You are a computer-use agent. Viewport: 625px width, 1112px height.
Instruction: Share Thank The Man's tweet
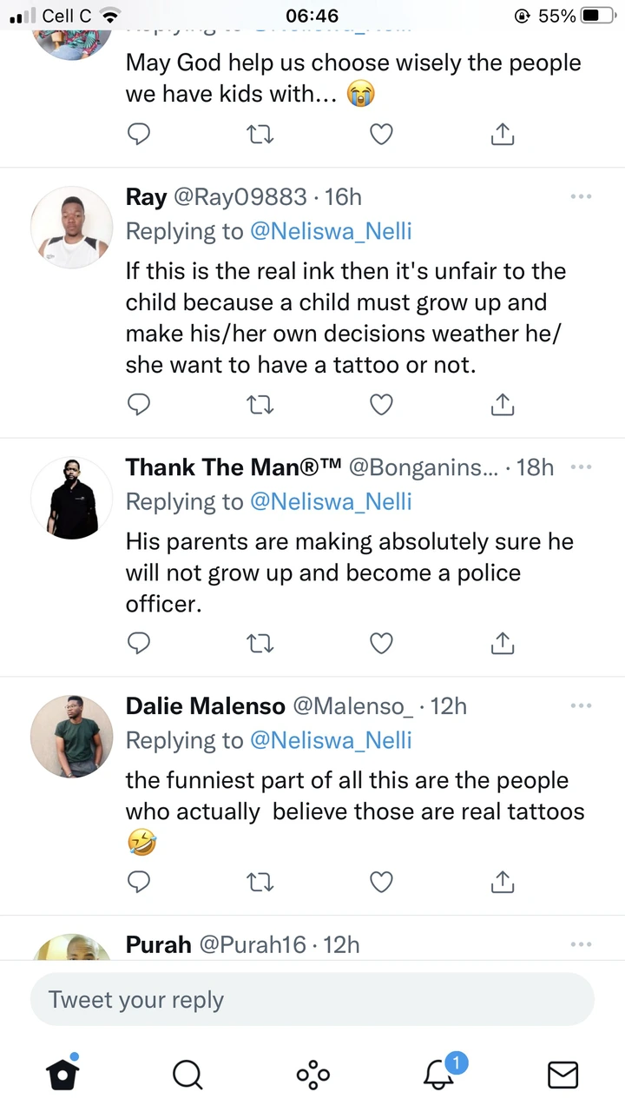pos(503,642)
